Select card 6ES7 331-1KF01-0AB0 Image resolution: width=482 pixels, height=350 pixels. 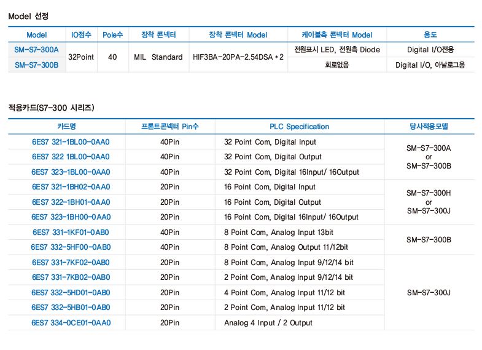[71, 233]
